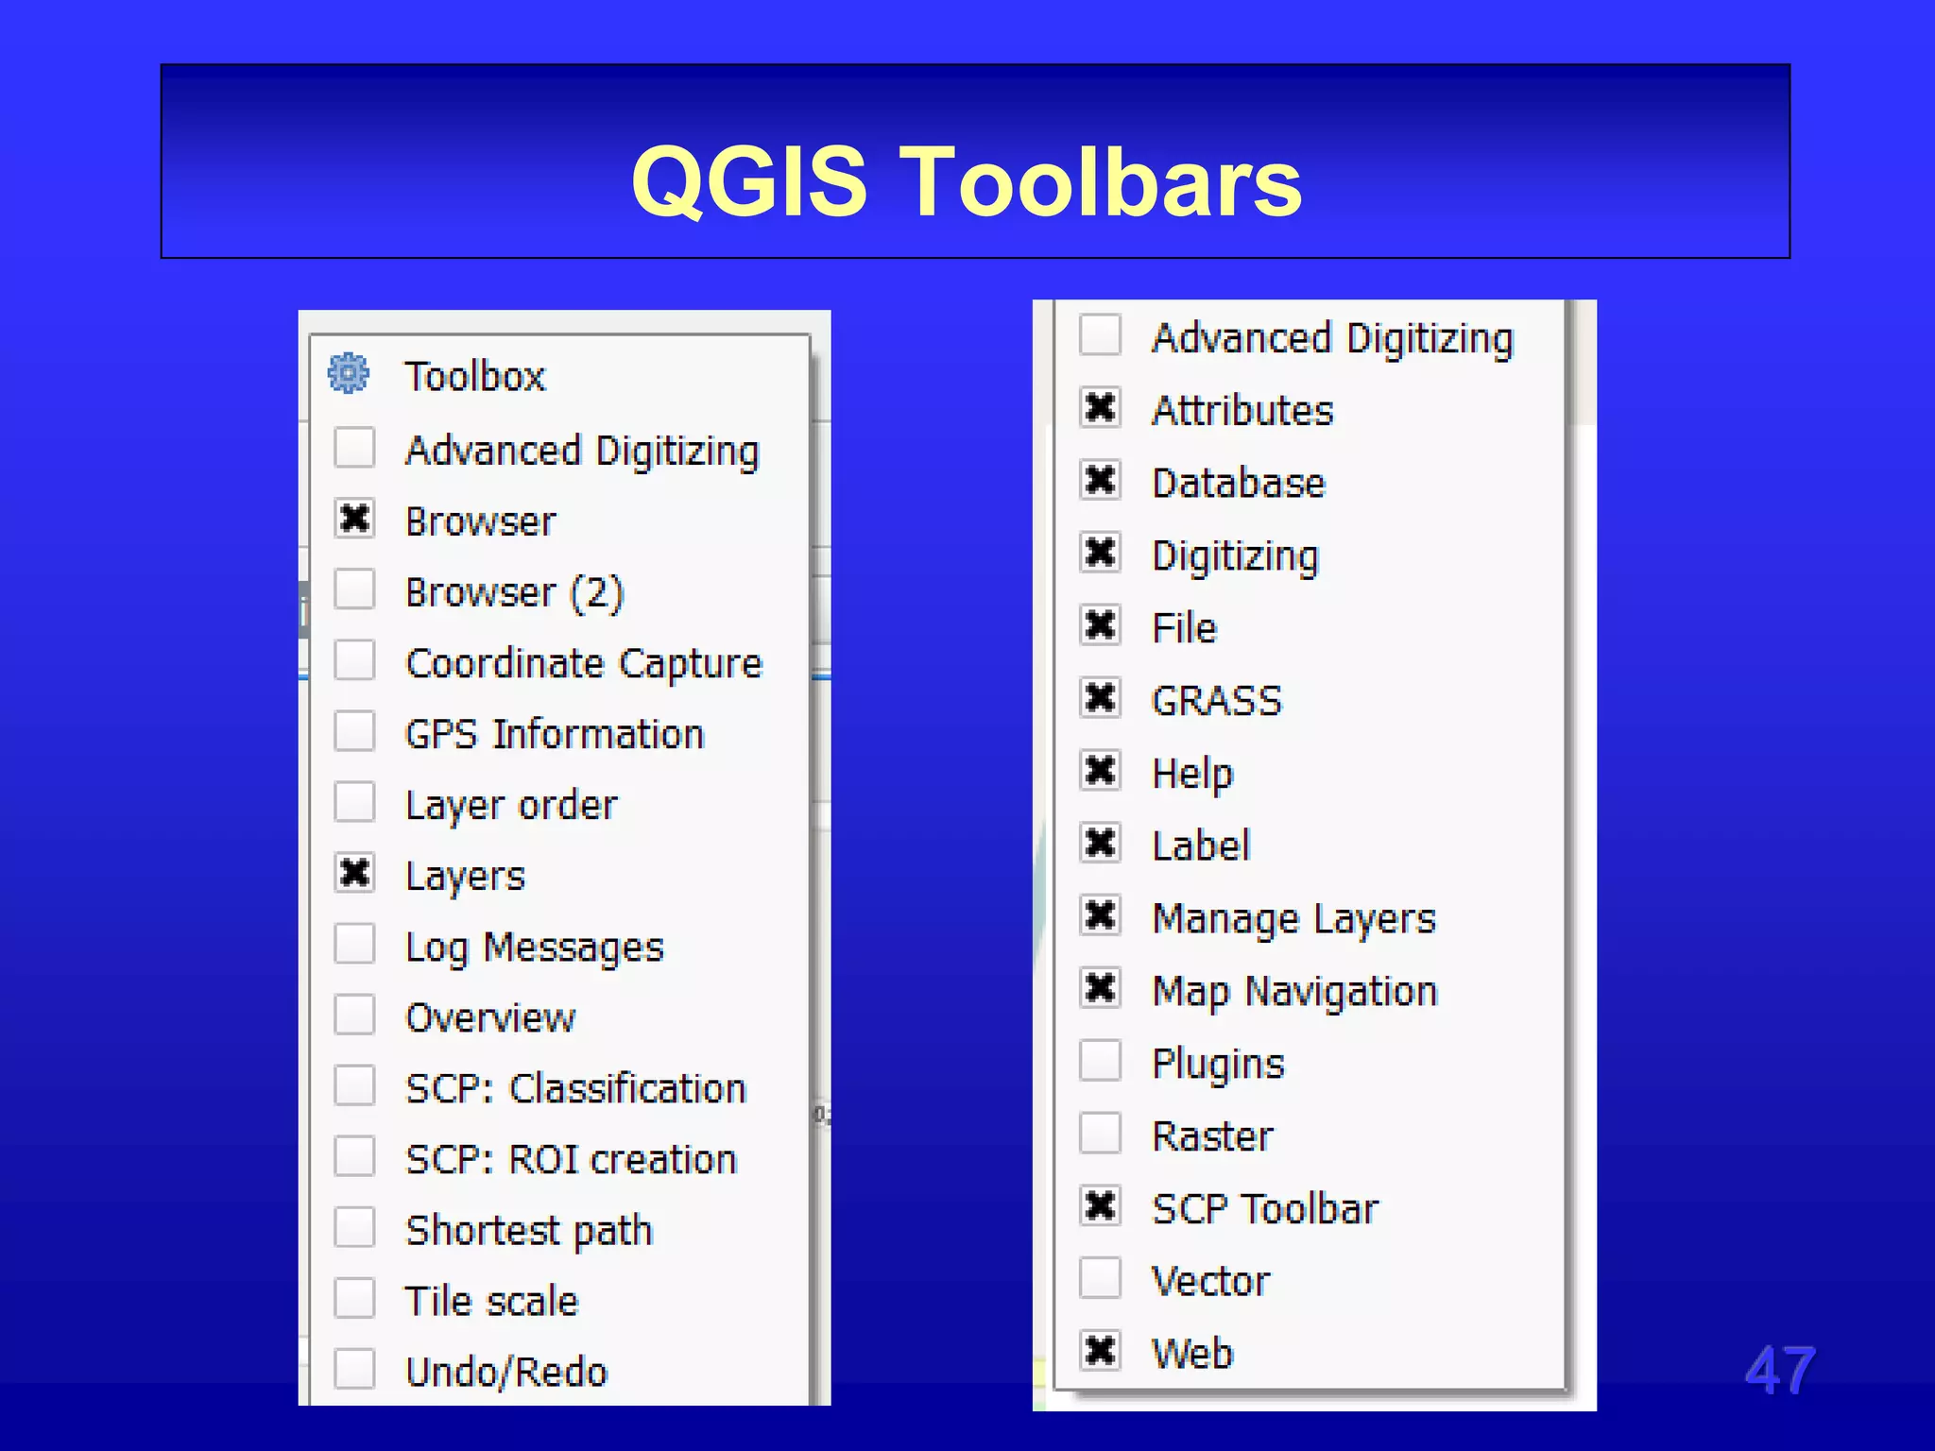This screenshot has height=1451, width=1935.
Task: Uncheck the File toolbar checkbox
Action: pyautogui.click(x=1101, y=624)
